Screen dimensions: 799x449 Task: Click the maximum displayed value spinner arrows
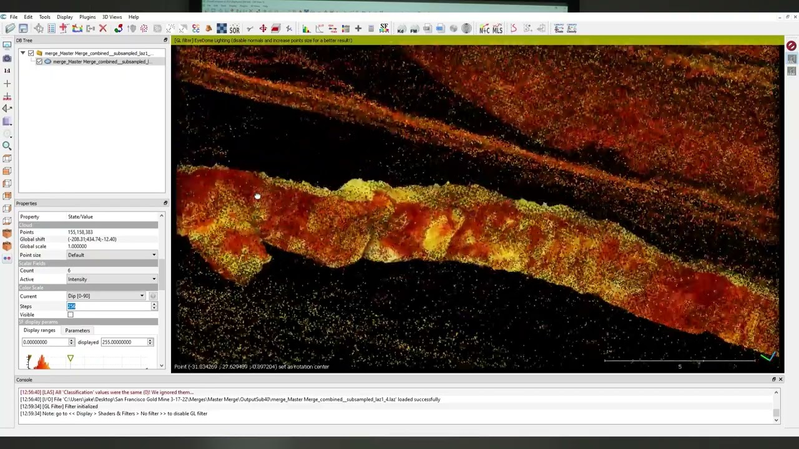(150, 342)
